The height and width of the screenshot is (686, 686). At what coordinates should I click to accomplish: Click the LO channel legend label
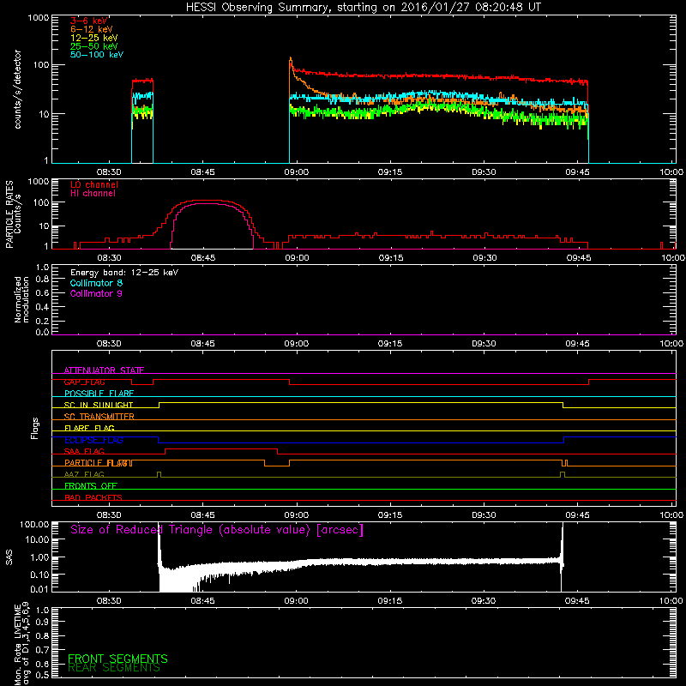pyautogui.click(x=94, y=184)
